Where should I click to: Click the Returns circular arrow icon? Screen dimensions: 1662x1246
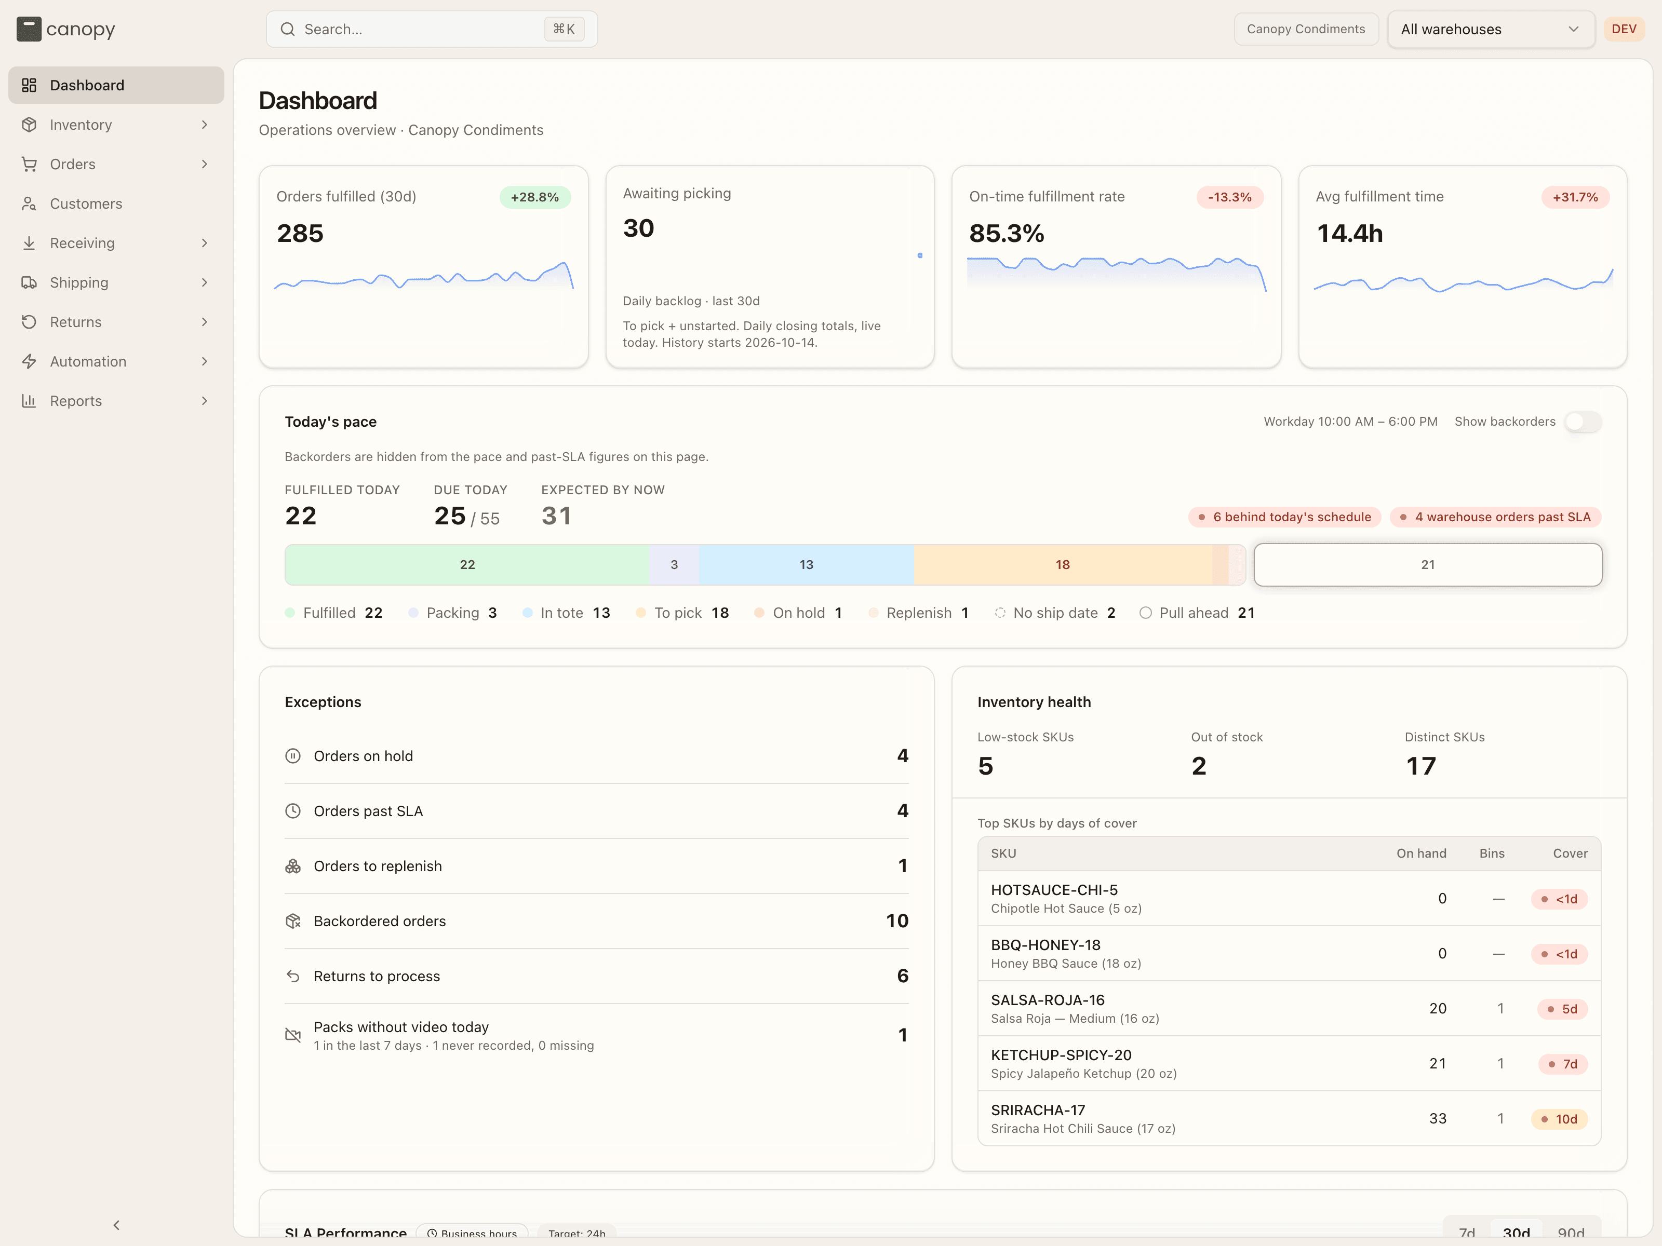[29, 321]
